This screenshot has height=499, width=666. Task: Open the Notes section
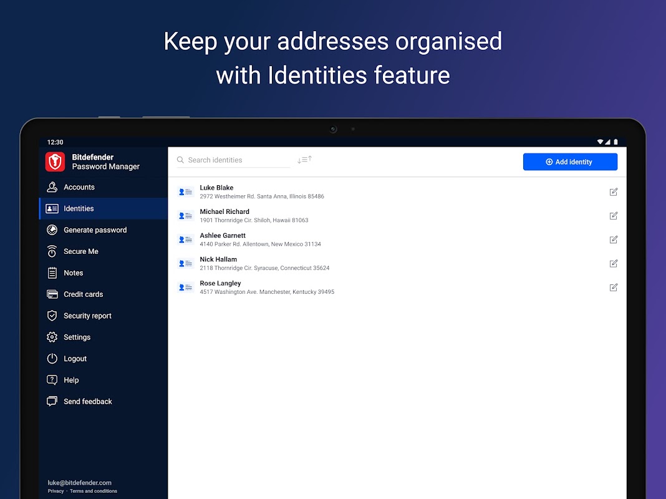click(104, 273)
